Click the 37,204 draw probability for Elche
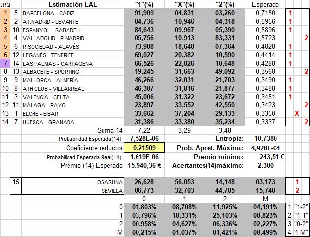The height and width of the screenshot is (237, 310). click(184, 114)
